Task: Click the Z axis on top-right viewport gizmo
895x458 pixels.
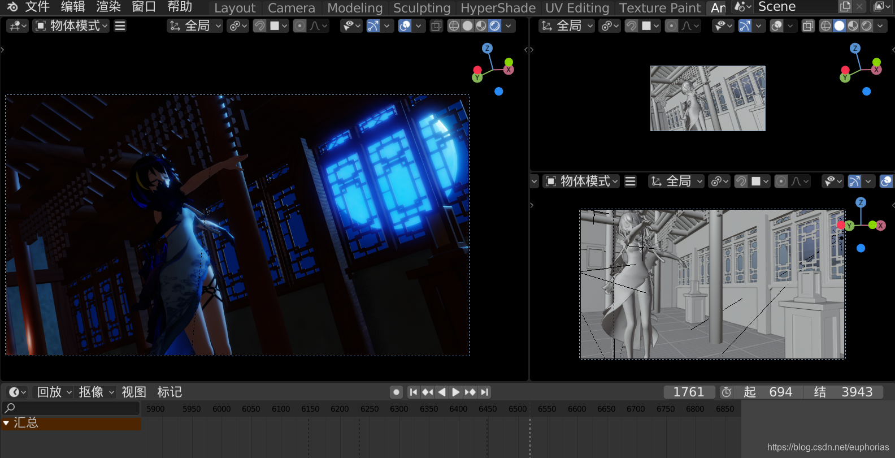Action: pos(855,49)
